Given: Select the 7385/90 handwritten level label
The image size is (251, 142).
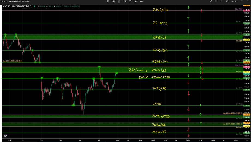Looking at the screenshot, I should point(160,10).
